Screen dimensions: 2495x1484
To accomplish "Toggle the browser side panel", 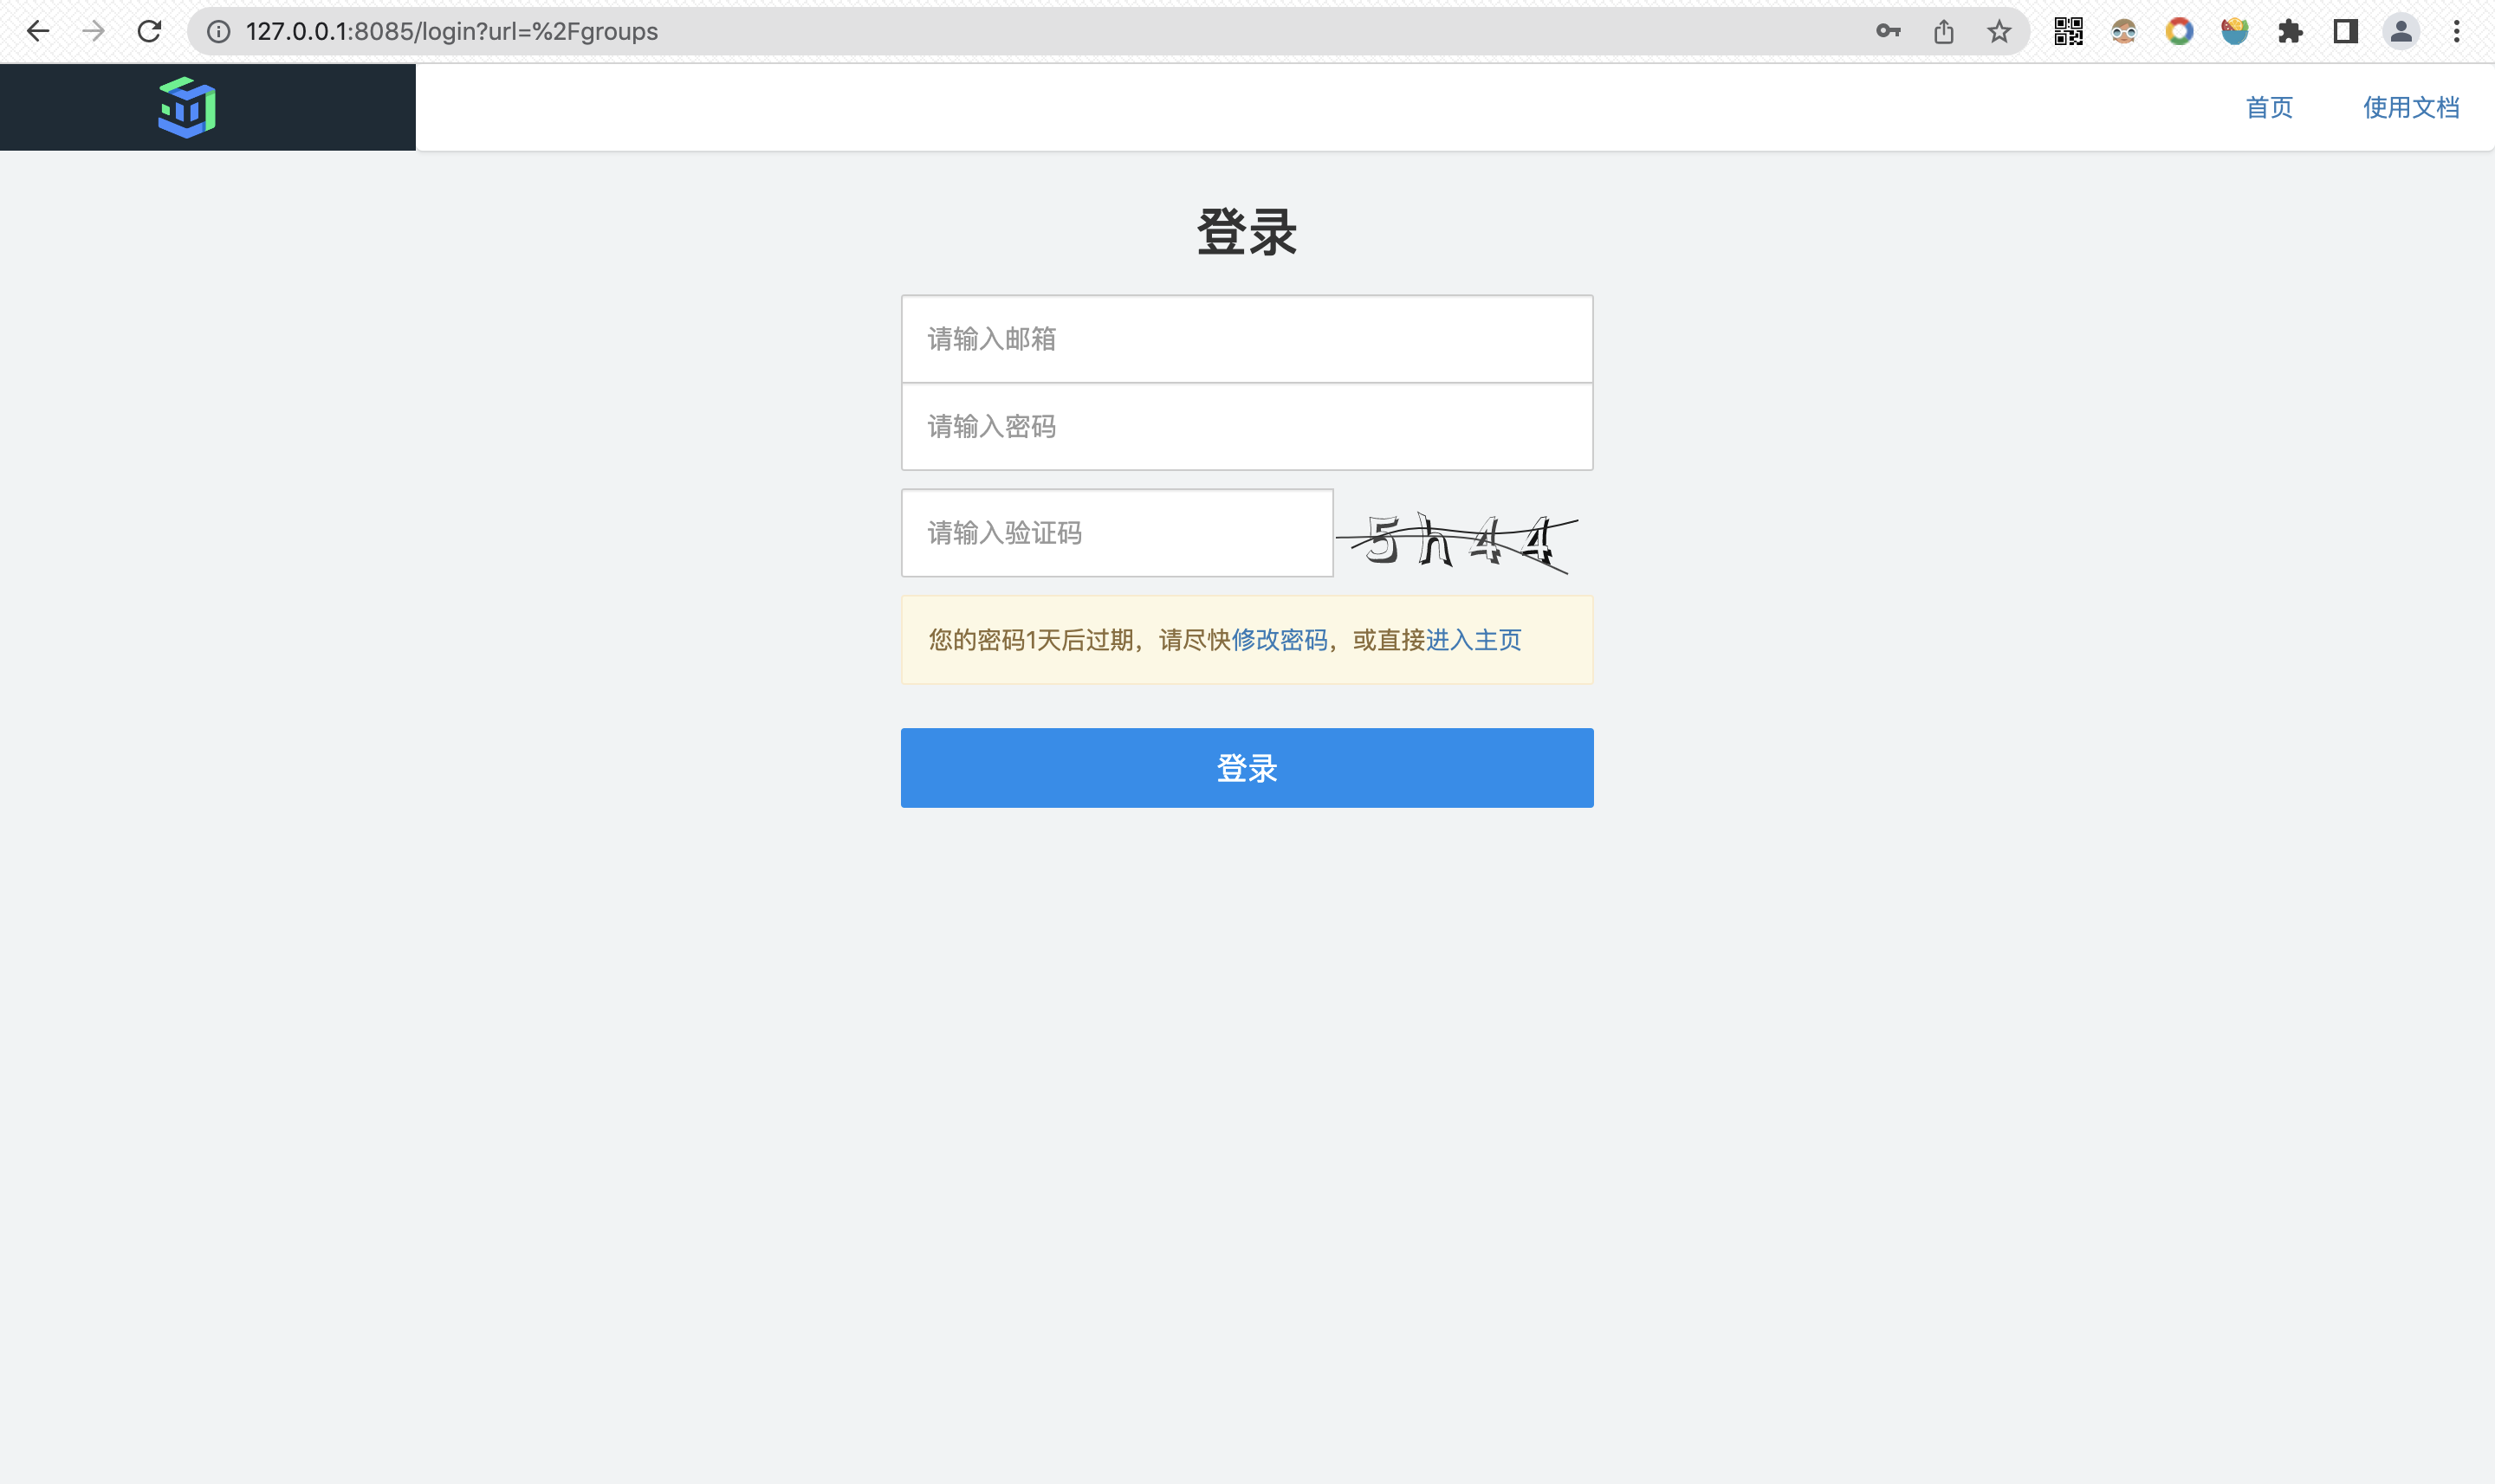I will (x=2345, y=31).
